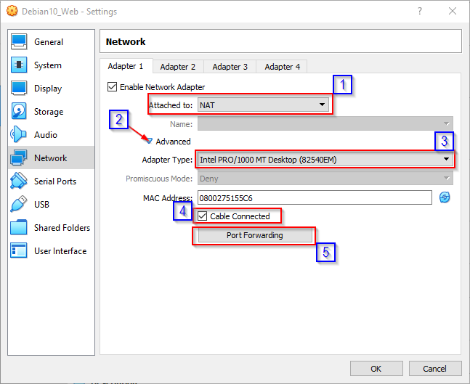This screenshot has height=384, width=470.
Task: Click the Port Forwarding button
Action: (254, 235)
